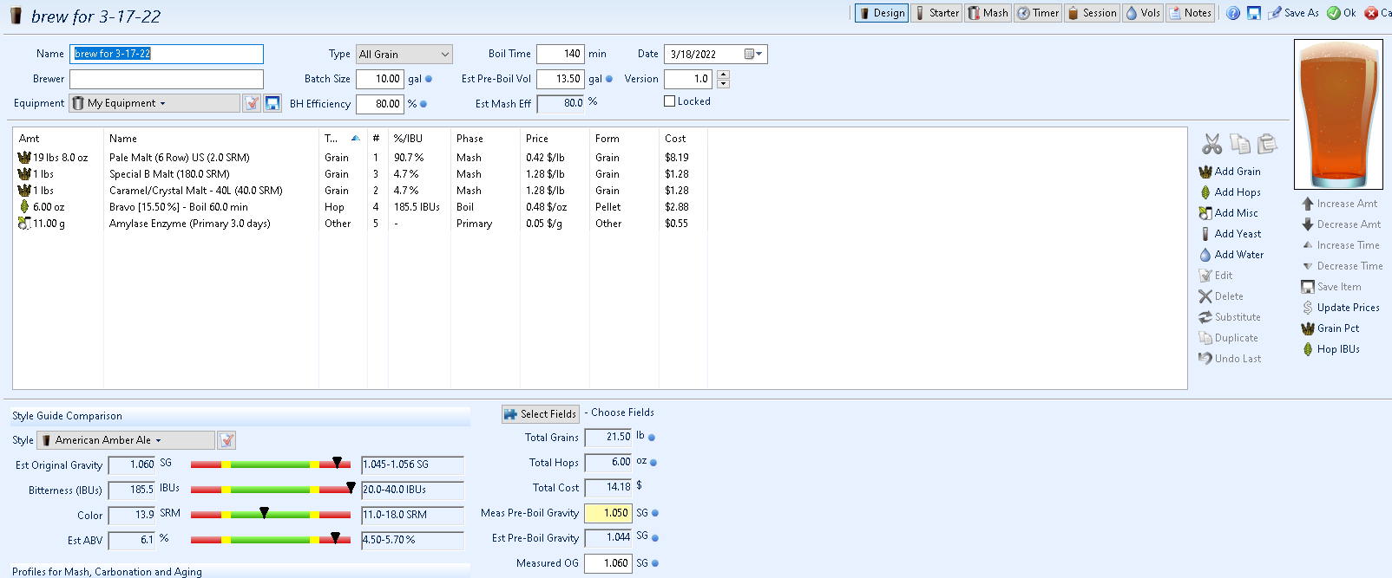Switch to the Starter tab

pos(936,13)
